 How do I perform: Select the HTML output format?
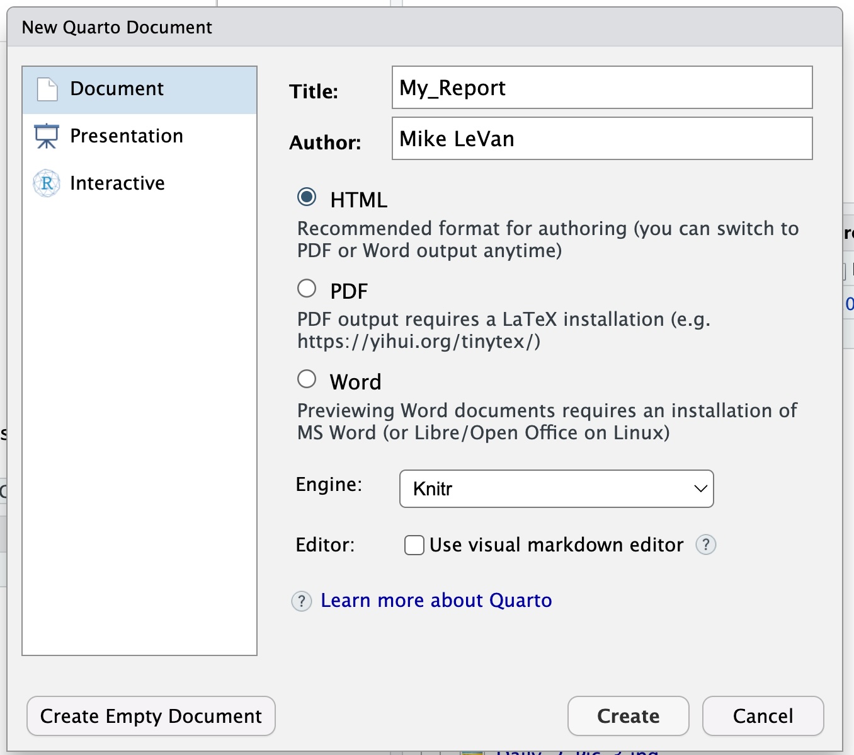click(x=307, y=197)
